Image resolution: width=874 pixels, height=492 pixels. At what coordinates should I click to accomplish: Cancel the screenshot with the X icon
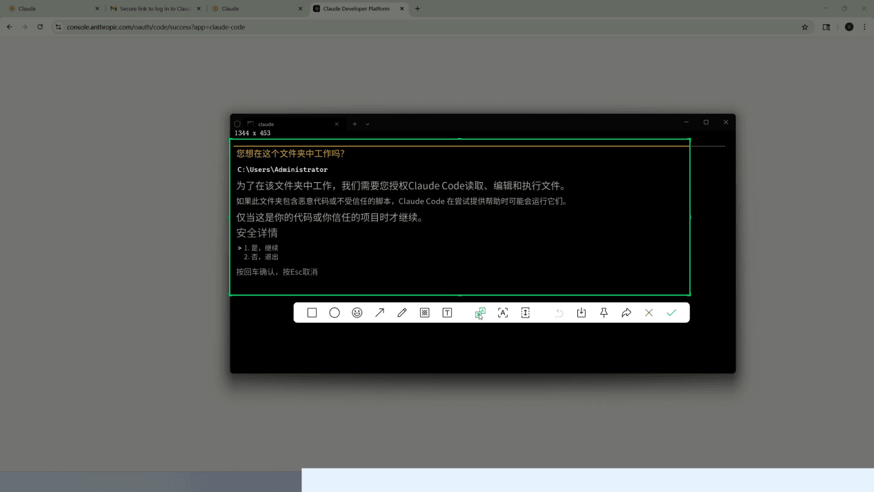(649, 313)
